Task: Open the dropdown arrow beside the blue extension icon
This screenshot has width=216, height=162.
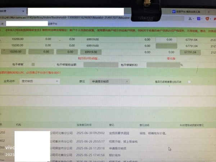Action: point(202,19)
